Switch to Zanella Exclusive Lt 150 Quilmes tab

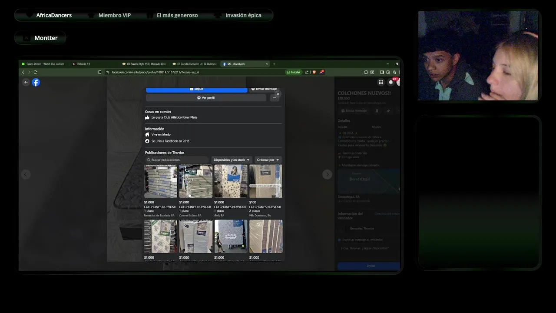click(x=195, y=64)
